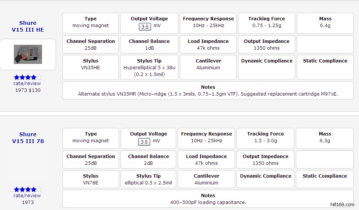Open rate/review link under V15 III HE
The height and width of the screenshot is (210, 359).
[27, 84]
